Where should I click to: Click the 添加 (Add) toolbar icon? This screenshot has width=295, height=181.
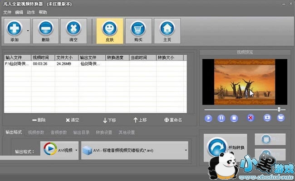click(x=15, y=29)
